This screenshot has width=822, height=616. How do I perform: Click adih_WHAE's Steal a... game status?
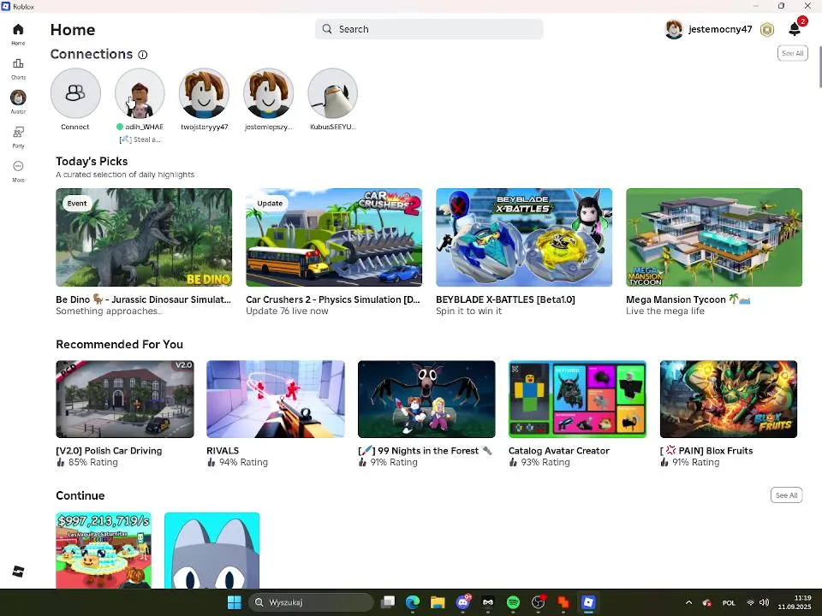140,139
